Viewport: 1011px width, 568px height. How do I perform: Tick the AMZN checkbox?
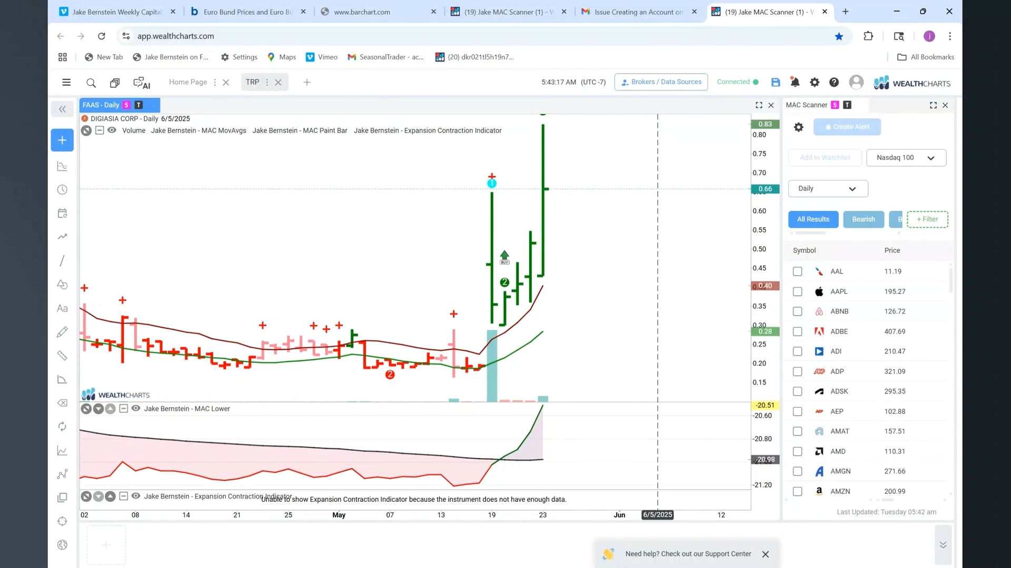click(797, 491)
